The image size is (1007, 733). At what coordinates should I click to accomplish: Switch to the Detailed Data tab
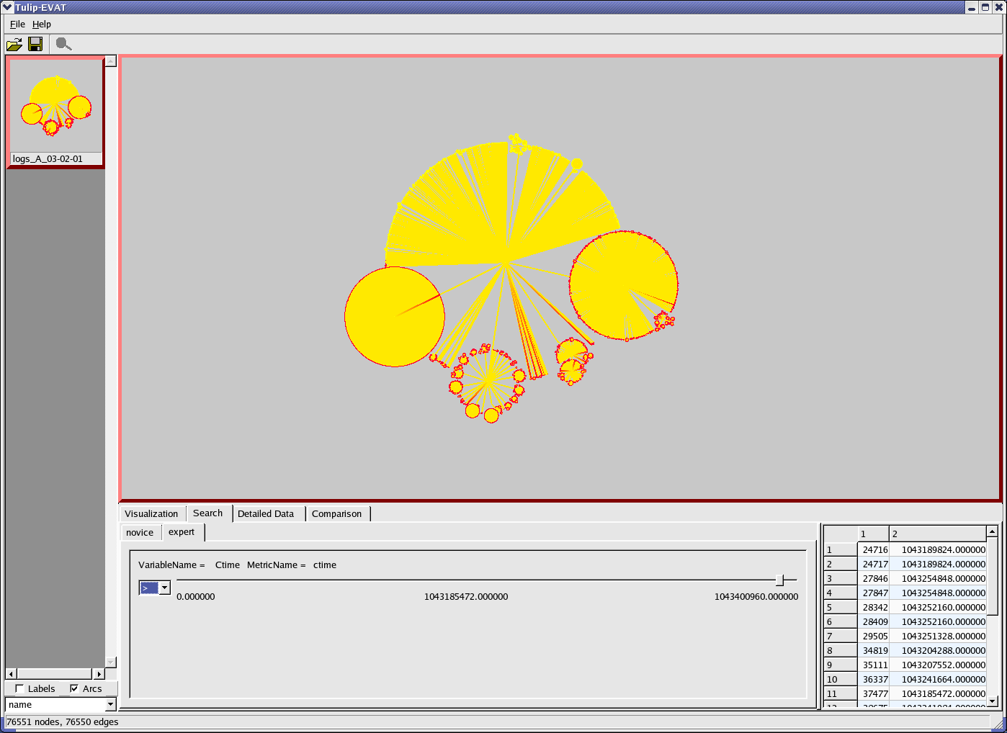click(x=266, y=513)
